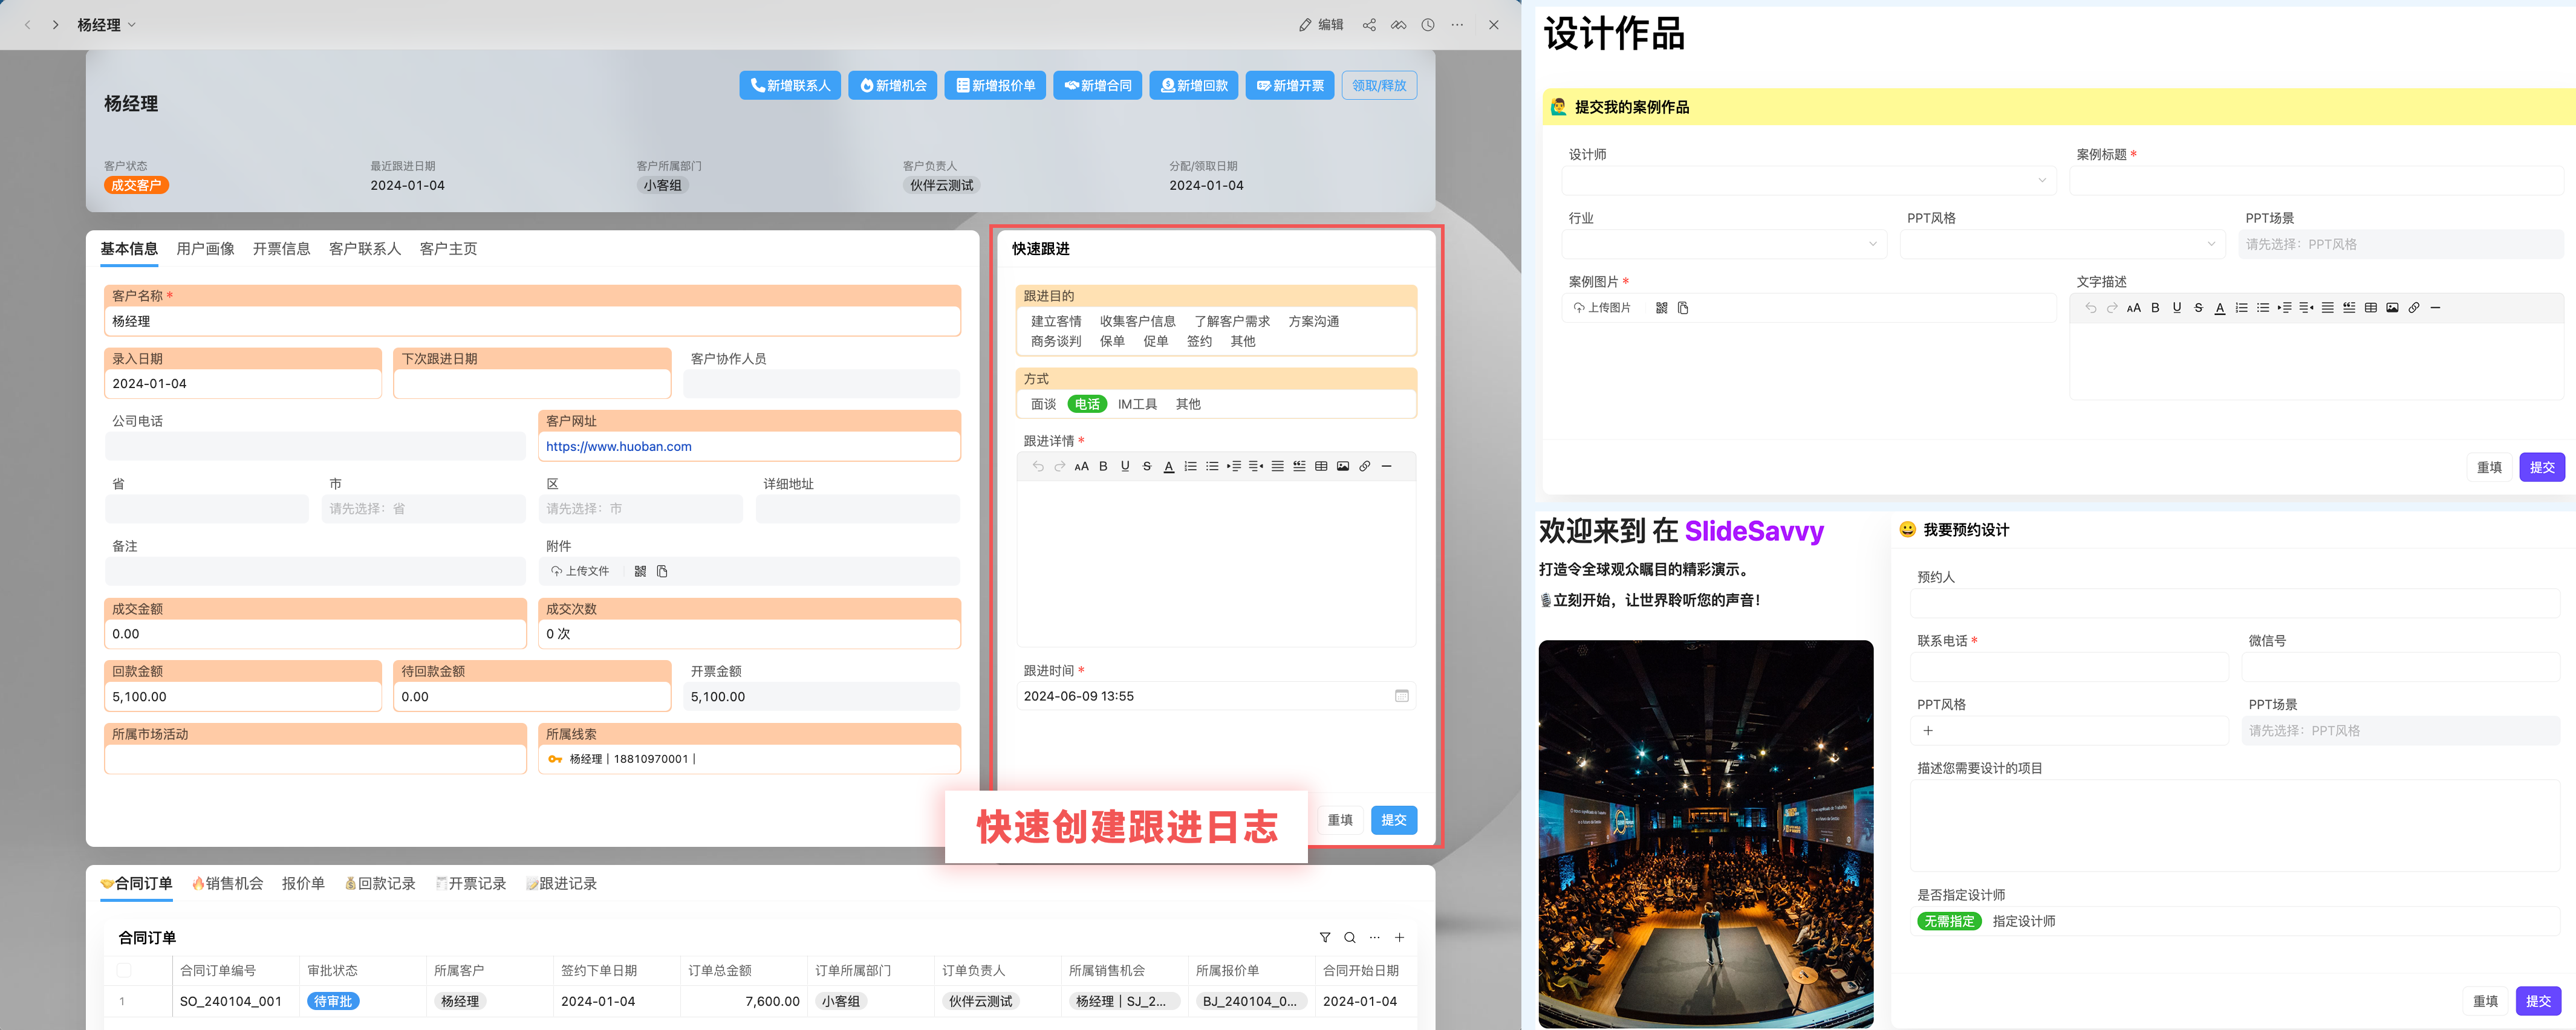Screen dimensions: 2576x1030
Task: Select IM工具 as follow-up method
Action: coord(1137,404)
